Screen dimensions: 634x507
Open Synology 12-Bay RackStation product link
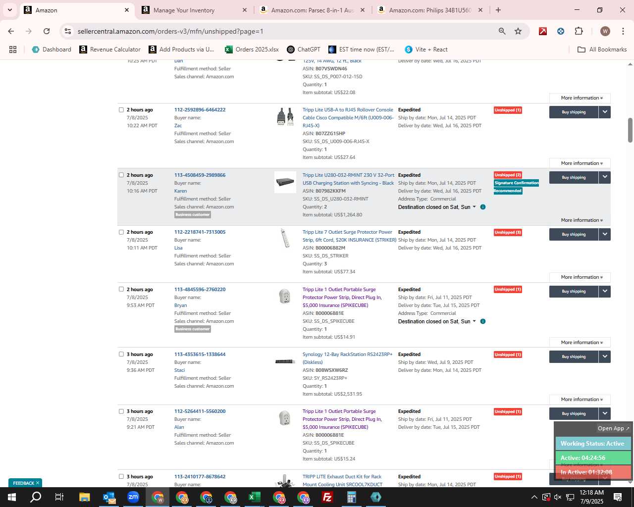[x=347, y=358]
